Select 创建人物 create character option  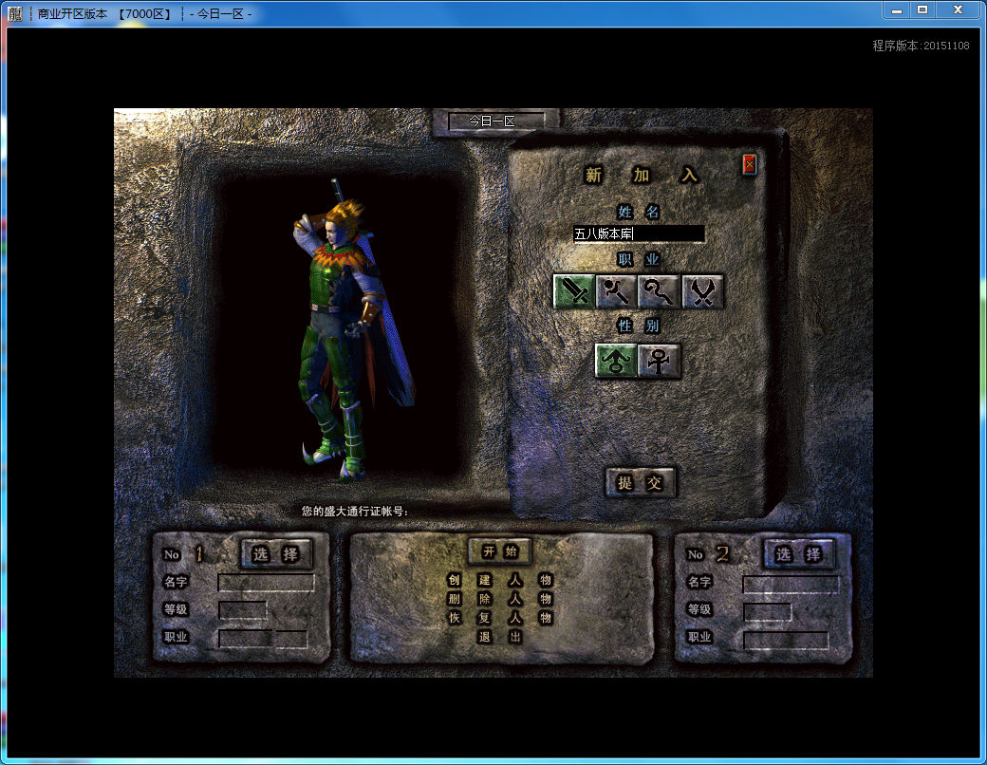500,580
